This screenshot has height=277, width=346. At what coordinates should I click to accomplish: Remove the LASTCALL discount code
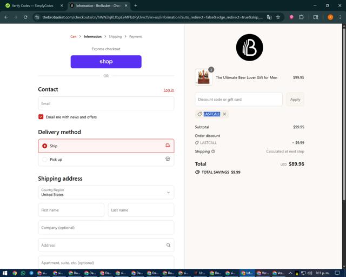[224, 114]
